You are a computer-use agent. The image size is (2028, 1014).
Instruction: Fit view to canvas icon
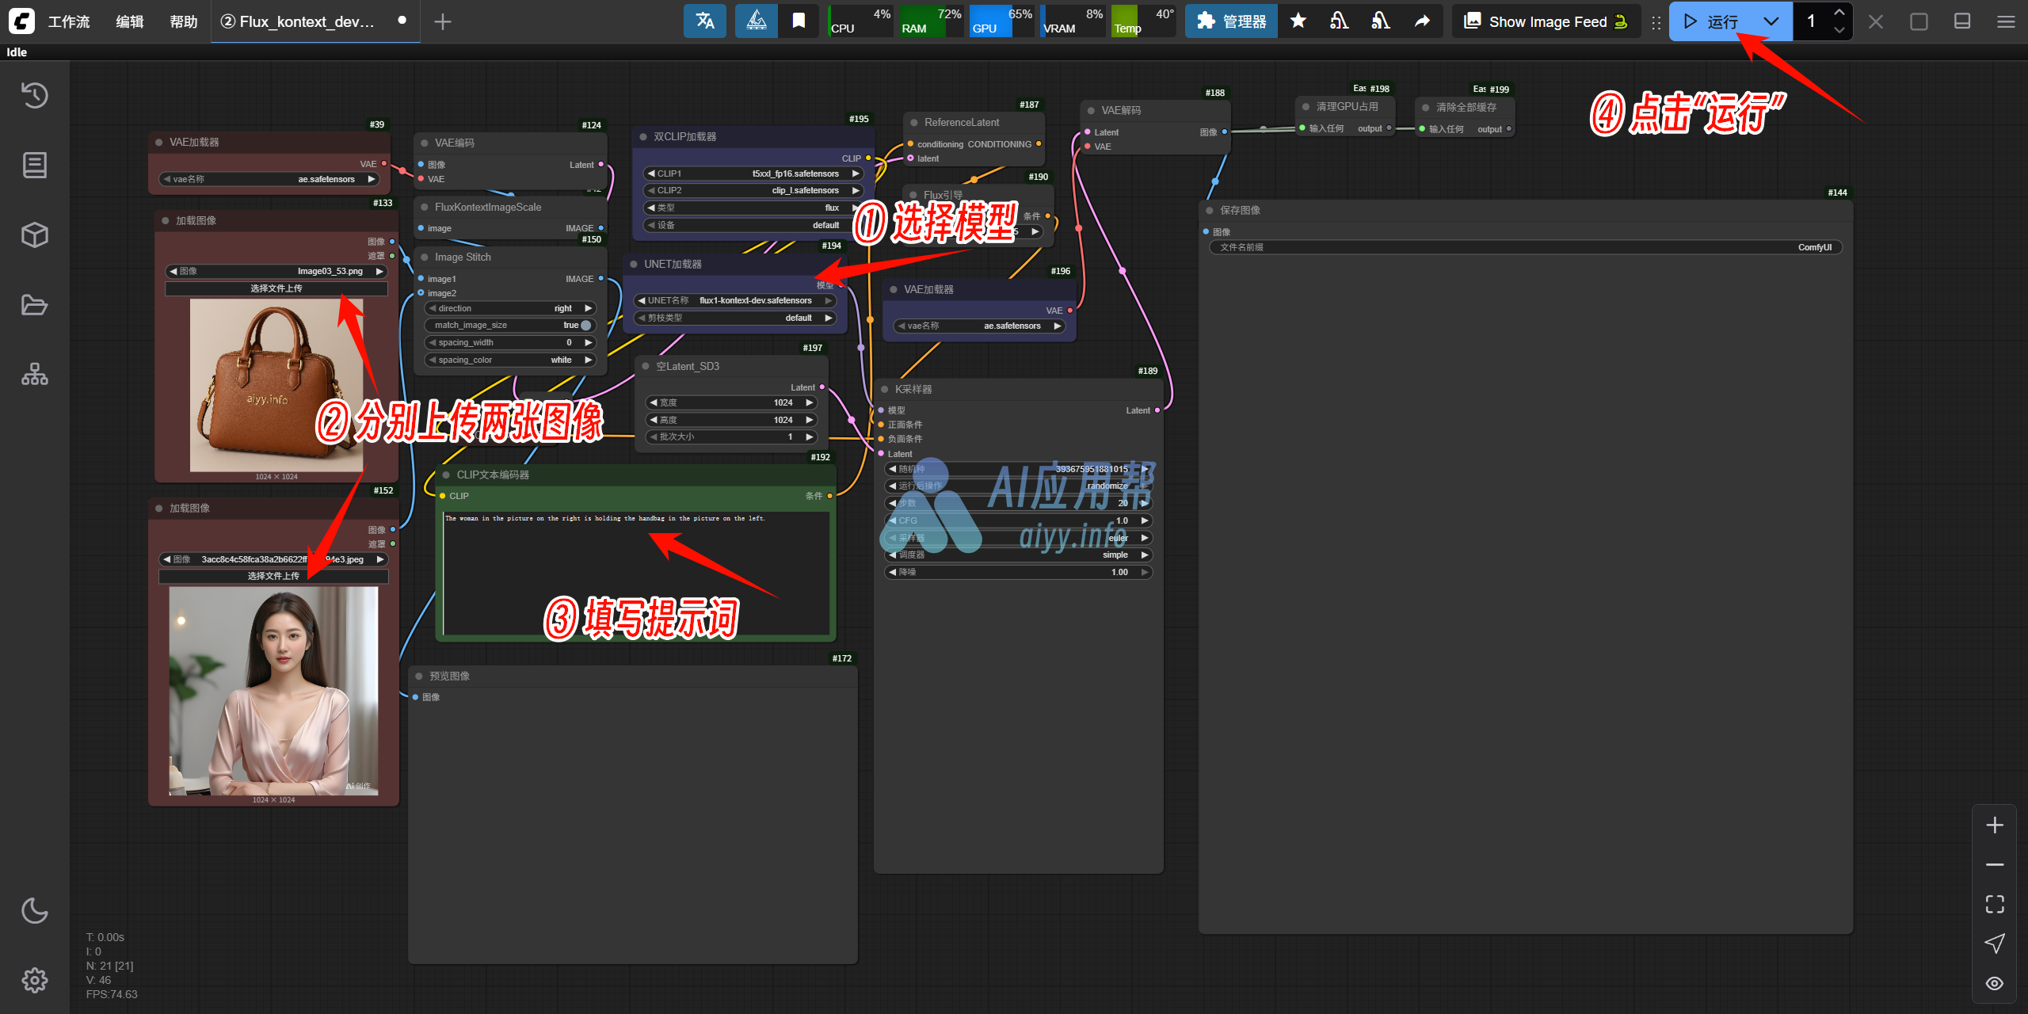pos(1995,904)
